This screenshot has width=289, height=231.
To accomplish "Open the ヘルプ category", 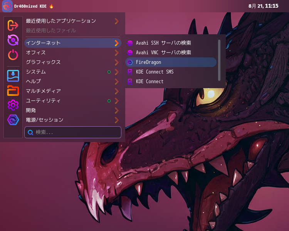I will click(72, 81).
